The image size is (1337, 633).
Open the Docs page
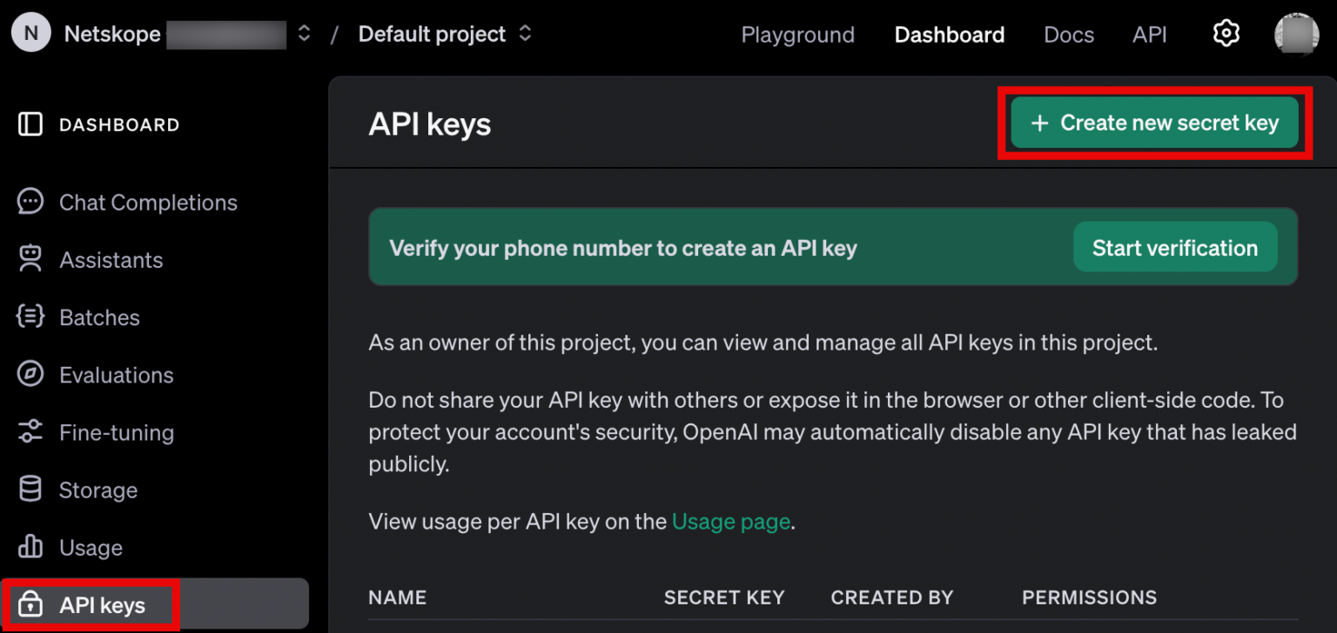click(x=1069, y=35)
